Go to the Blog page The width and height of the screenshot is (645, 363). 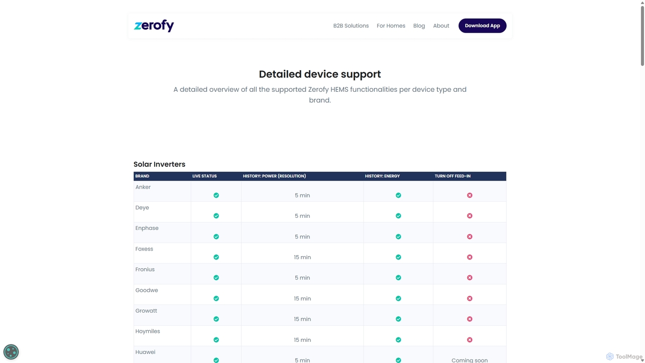(419, 26)
